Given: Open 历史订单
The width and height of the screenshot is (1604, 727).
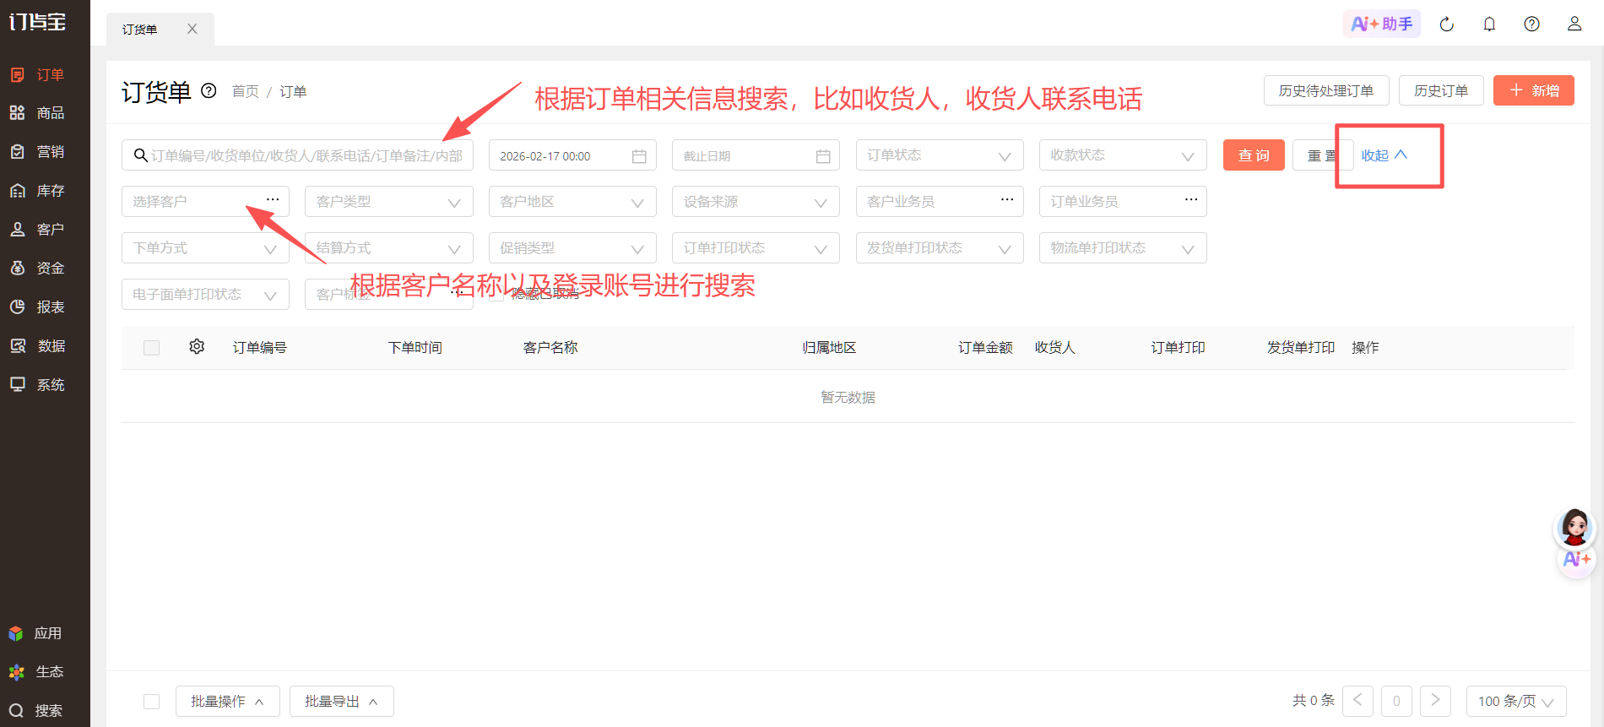Looking at the screenshot, I should 1441,90.
